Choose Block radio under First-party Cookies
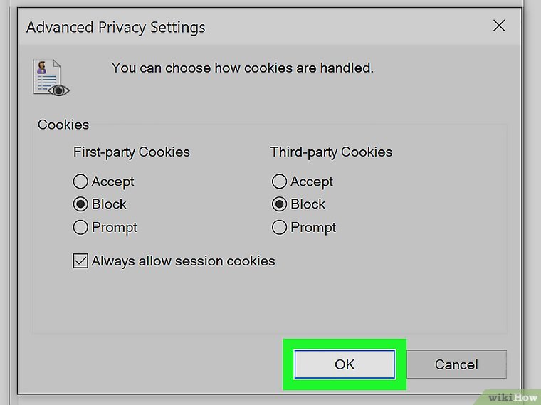The height and width of the screenshot is (405, 541). point(80,204)
